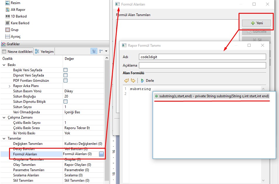Collapse the Baskı property group
The height and width of the screenshot is (184, 279).
pos(4,65)
